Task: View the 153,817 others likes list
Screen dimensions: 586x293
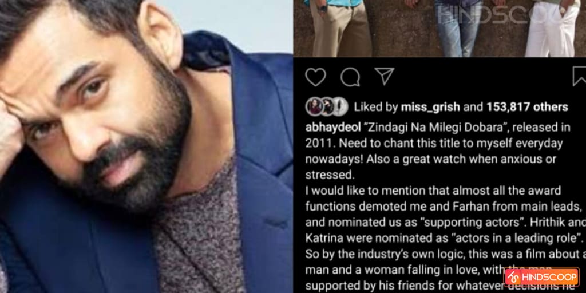Action: click(527, 107)
